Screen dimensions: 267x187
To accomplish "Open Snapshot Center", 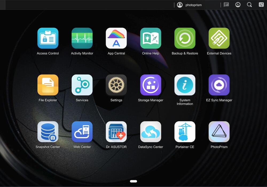I will coord(48,131).
